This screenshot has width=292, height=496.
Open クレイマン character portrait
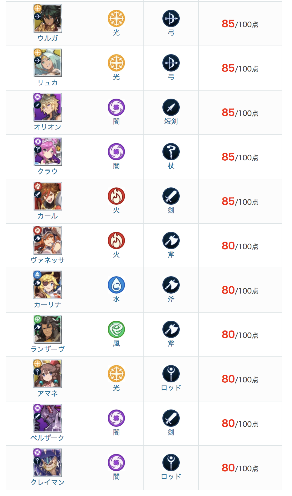point(48,463)
